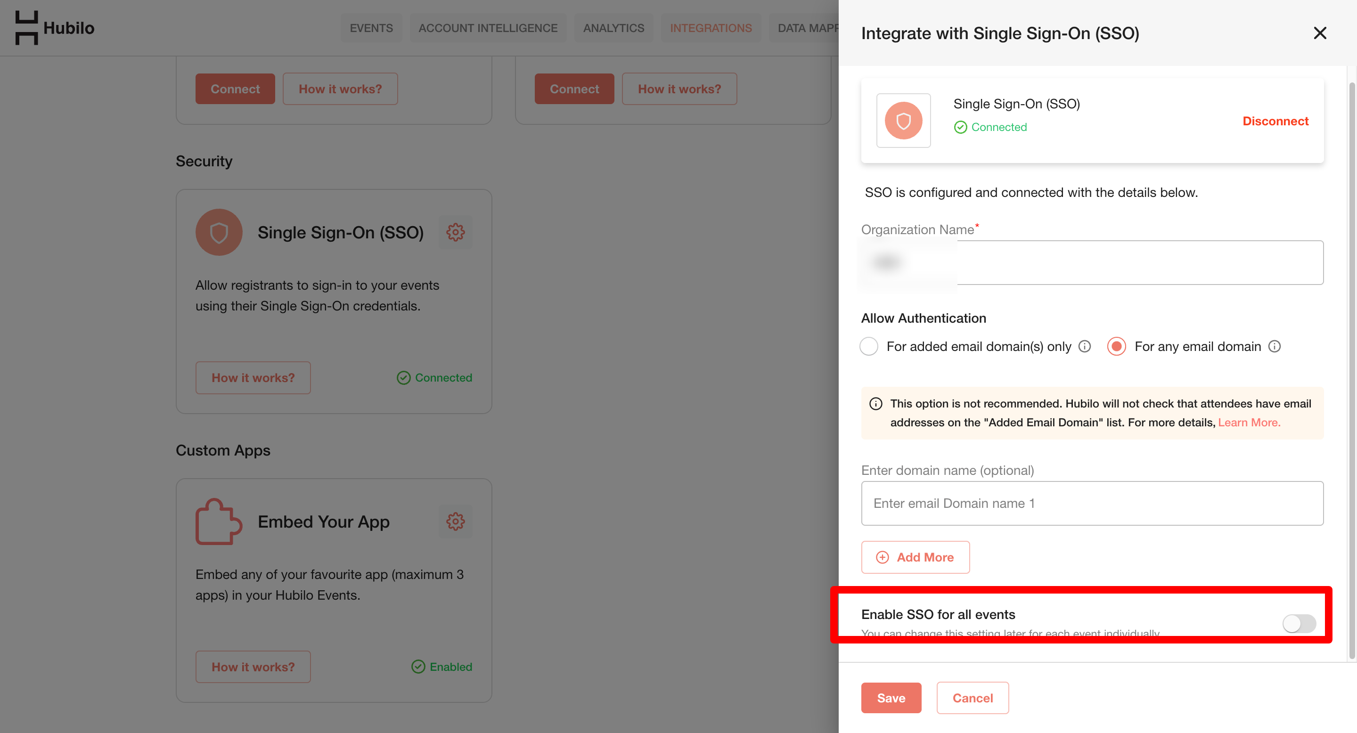The height and width of the screenshot is (733, 1357).
Task: Click the Enter domain name (optional) label
Action: [x=947, y=470]
